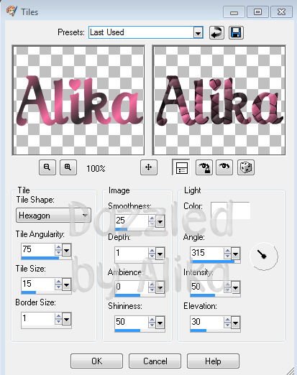Image resolution: width=297 pixels, height=375 pixels.
Task: Toggle the show/hide previews icon
Action: tap(181, 167)
